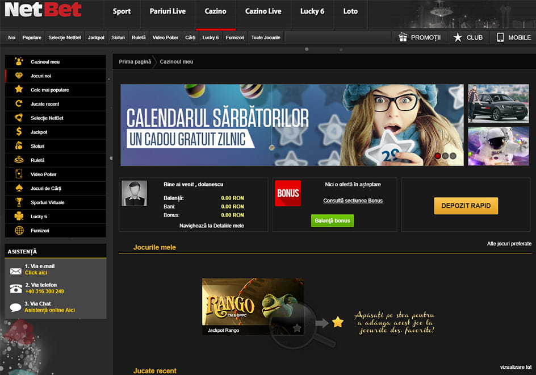The height and width of the screenshot is (375, 536).
Task: Click the star icon next to Club
Action: [458, 37]
